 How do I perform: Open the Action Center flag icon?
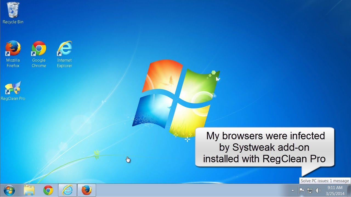pos(302,190)
